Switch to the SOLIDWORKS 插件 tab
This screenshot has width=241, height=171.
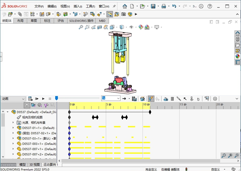(81, 21)
